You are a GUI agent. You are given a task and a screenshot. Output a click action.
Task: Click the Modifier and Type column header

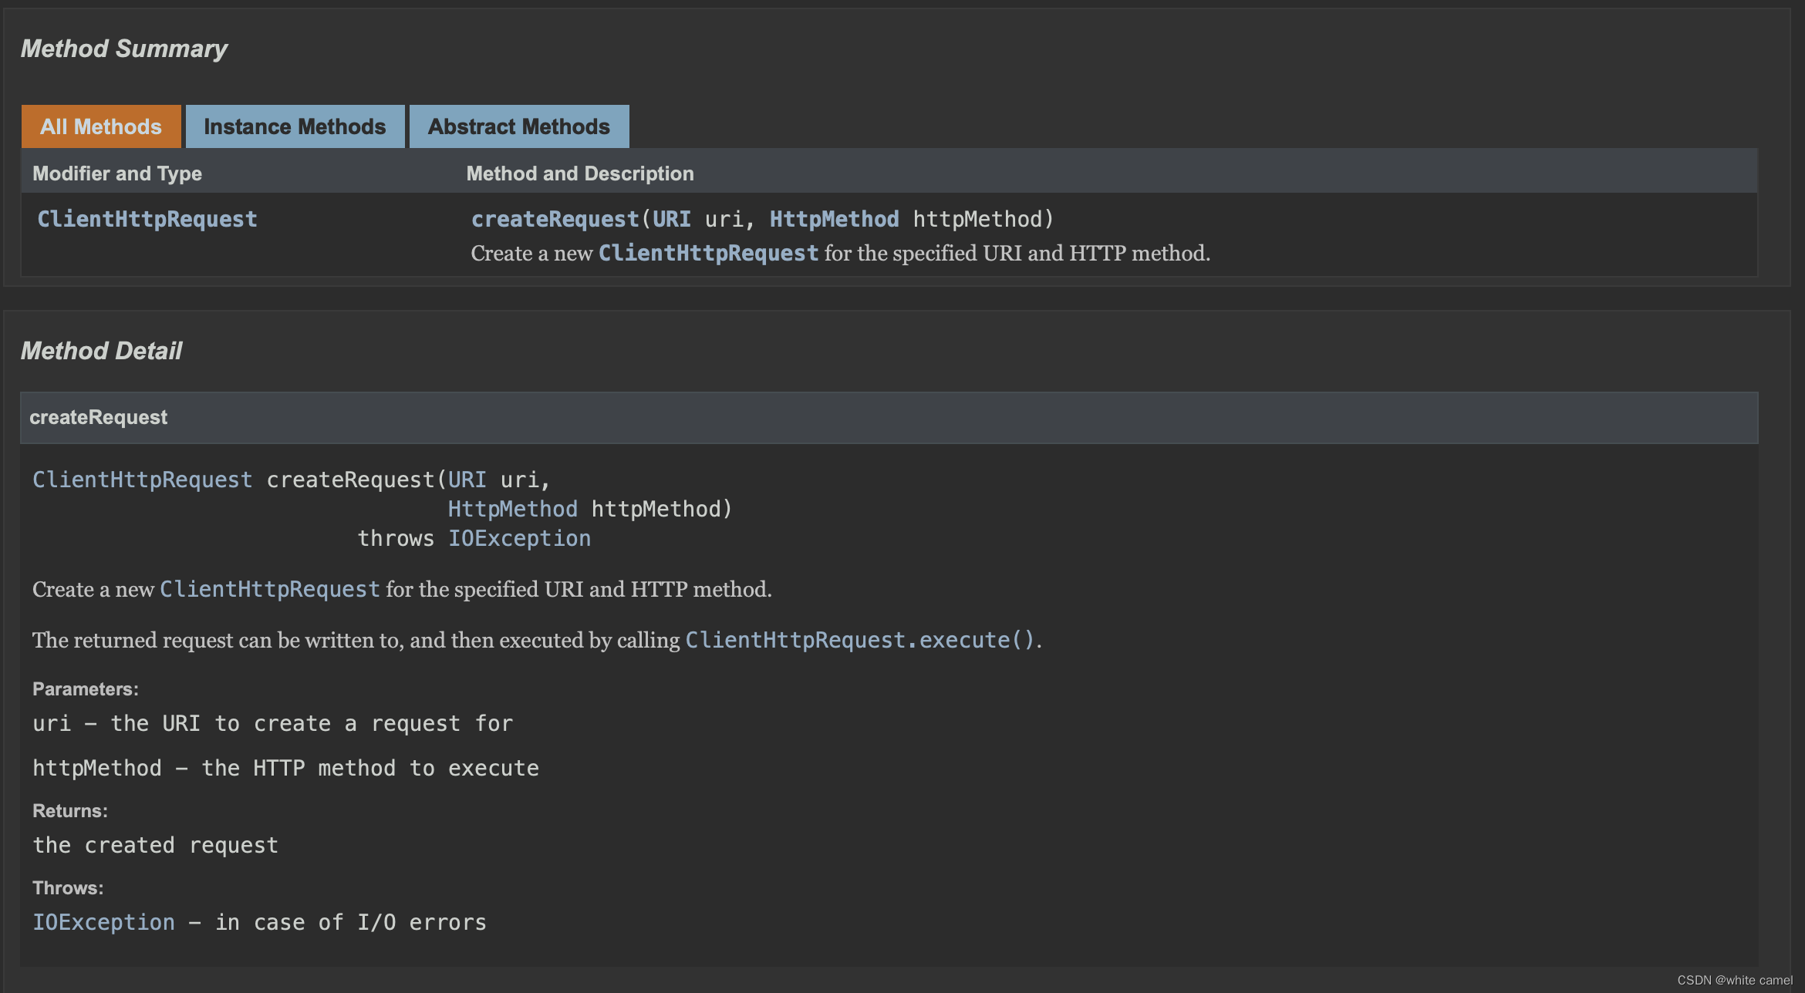tap(117, 173)
